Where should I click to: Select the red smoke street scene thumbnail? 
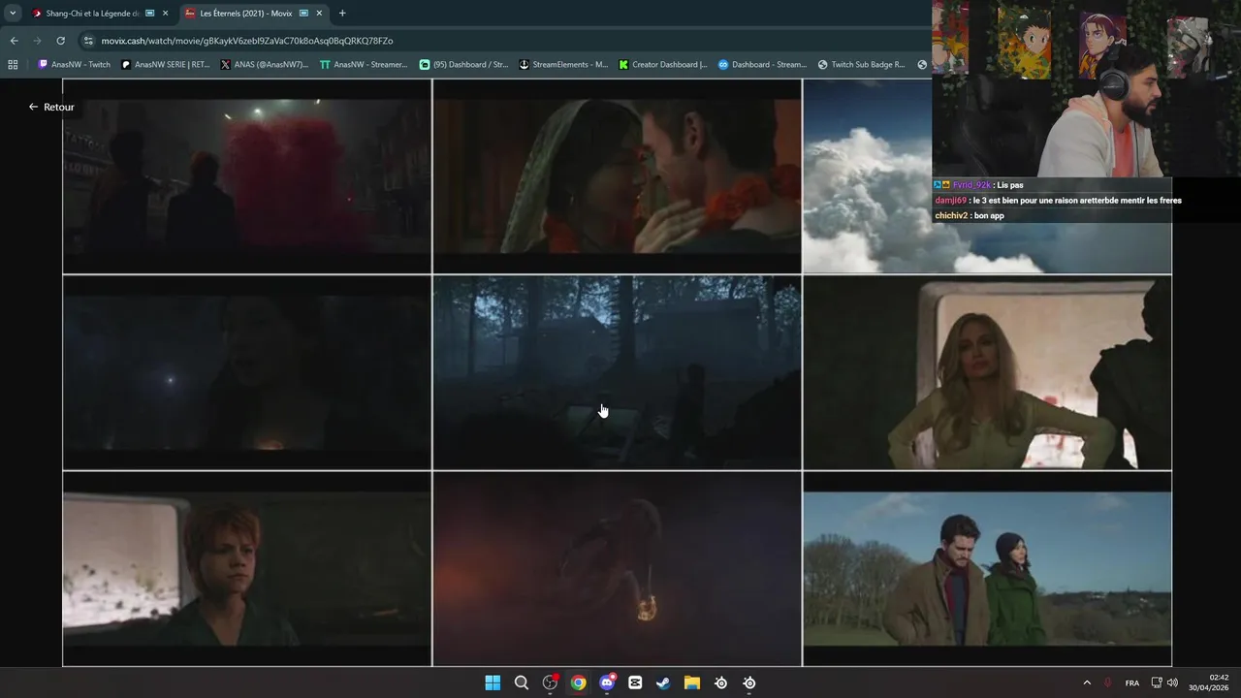[x=246, y=175]
